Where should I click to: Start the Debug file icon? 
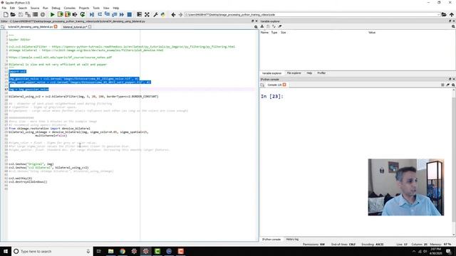[92, 14]
